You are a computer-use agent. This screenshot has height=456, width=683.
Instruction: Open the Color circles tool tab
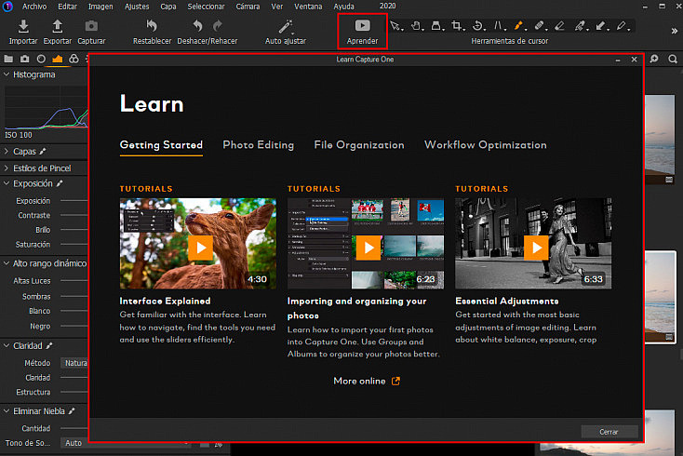coord(74,59)
